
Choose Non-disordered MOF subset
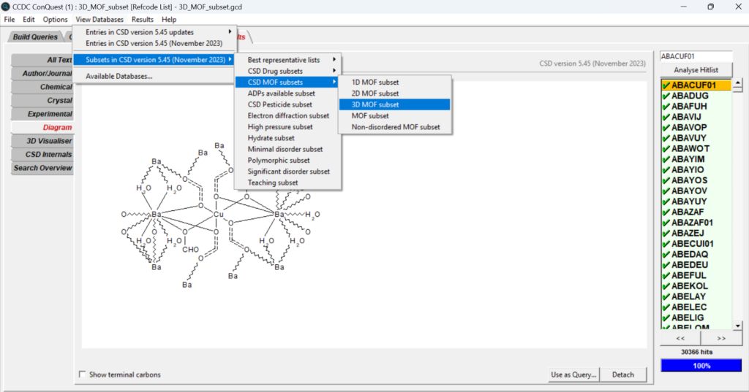(x=396, y=127)
